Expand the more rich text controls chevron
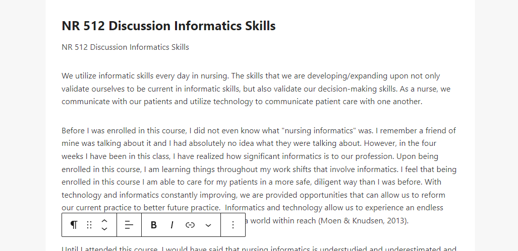Viewport: 518px width, 251px height. click(x=208, y=225)
